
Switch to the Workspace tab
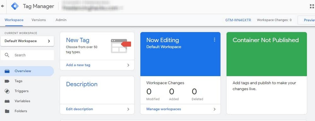[x=14, y=20]
